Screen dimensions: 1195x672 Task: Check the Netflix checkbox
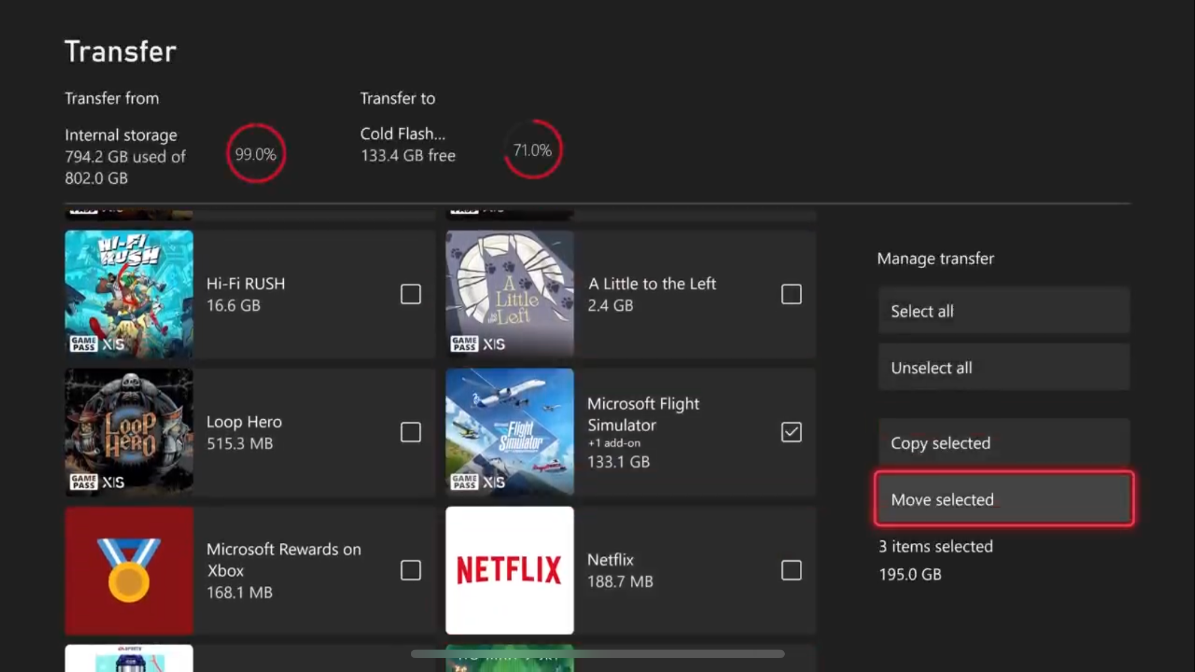791,570
